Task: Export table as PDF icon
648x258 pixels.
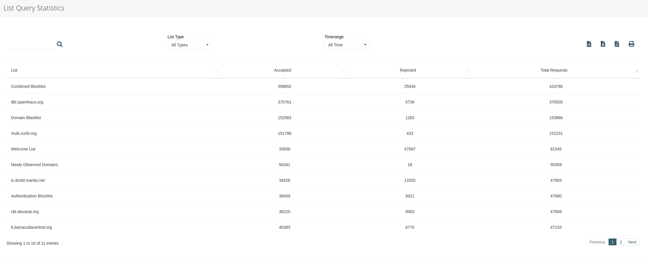Action: (617, 44)
